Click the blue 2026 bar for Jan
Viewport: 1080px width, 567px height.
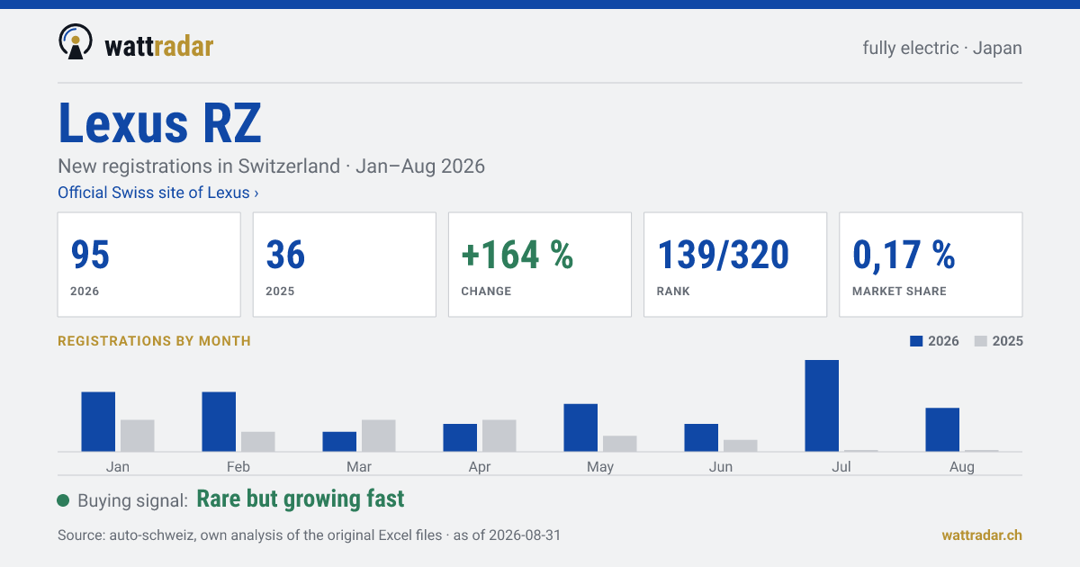[98, 421]
